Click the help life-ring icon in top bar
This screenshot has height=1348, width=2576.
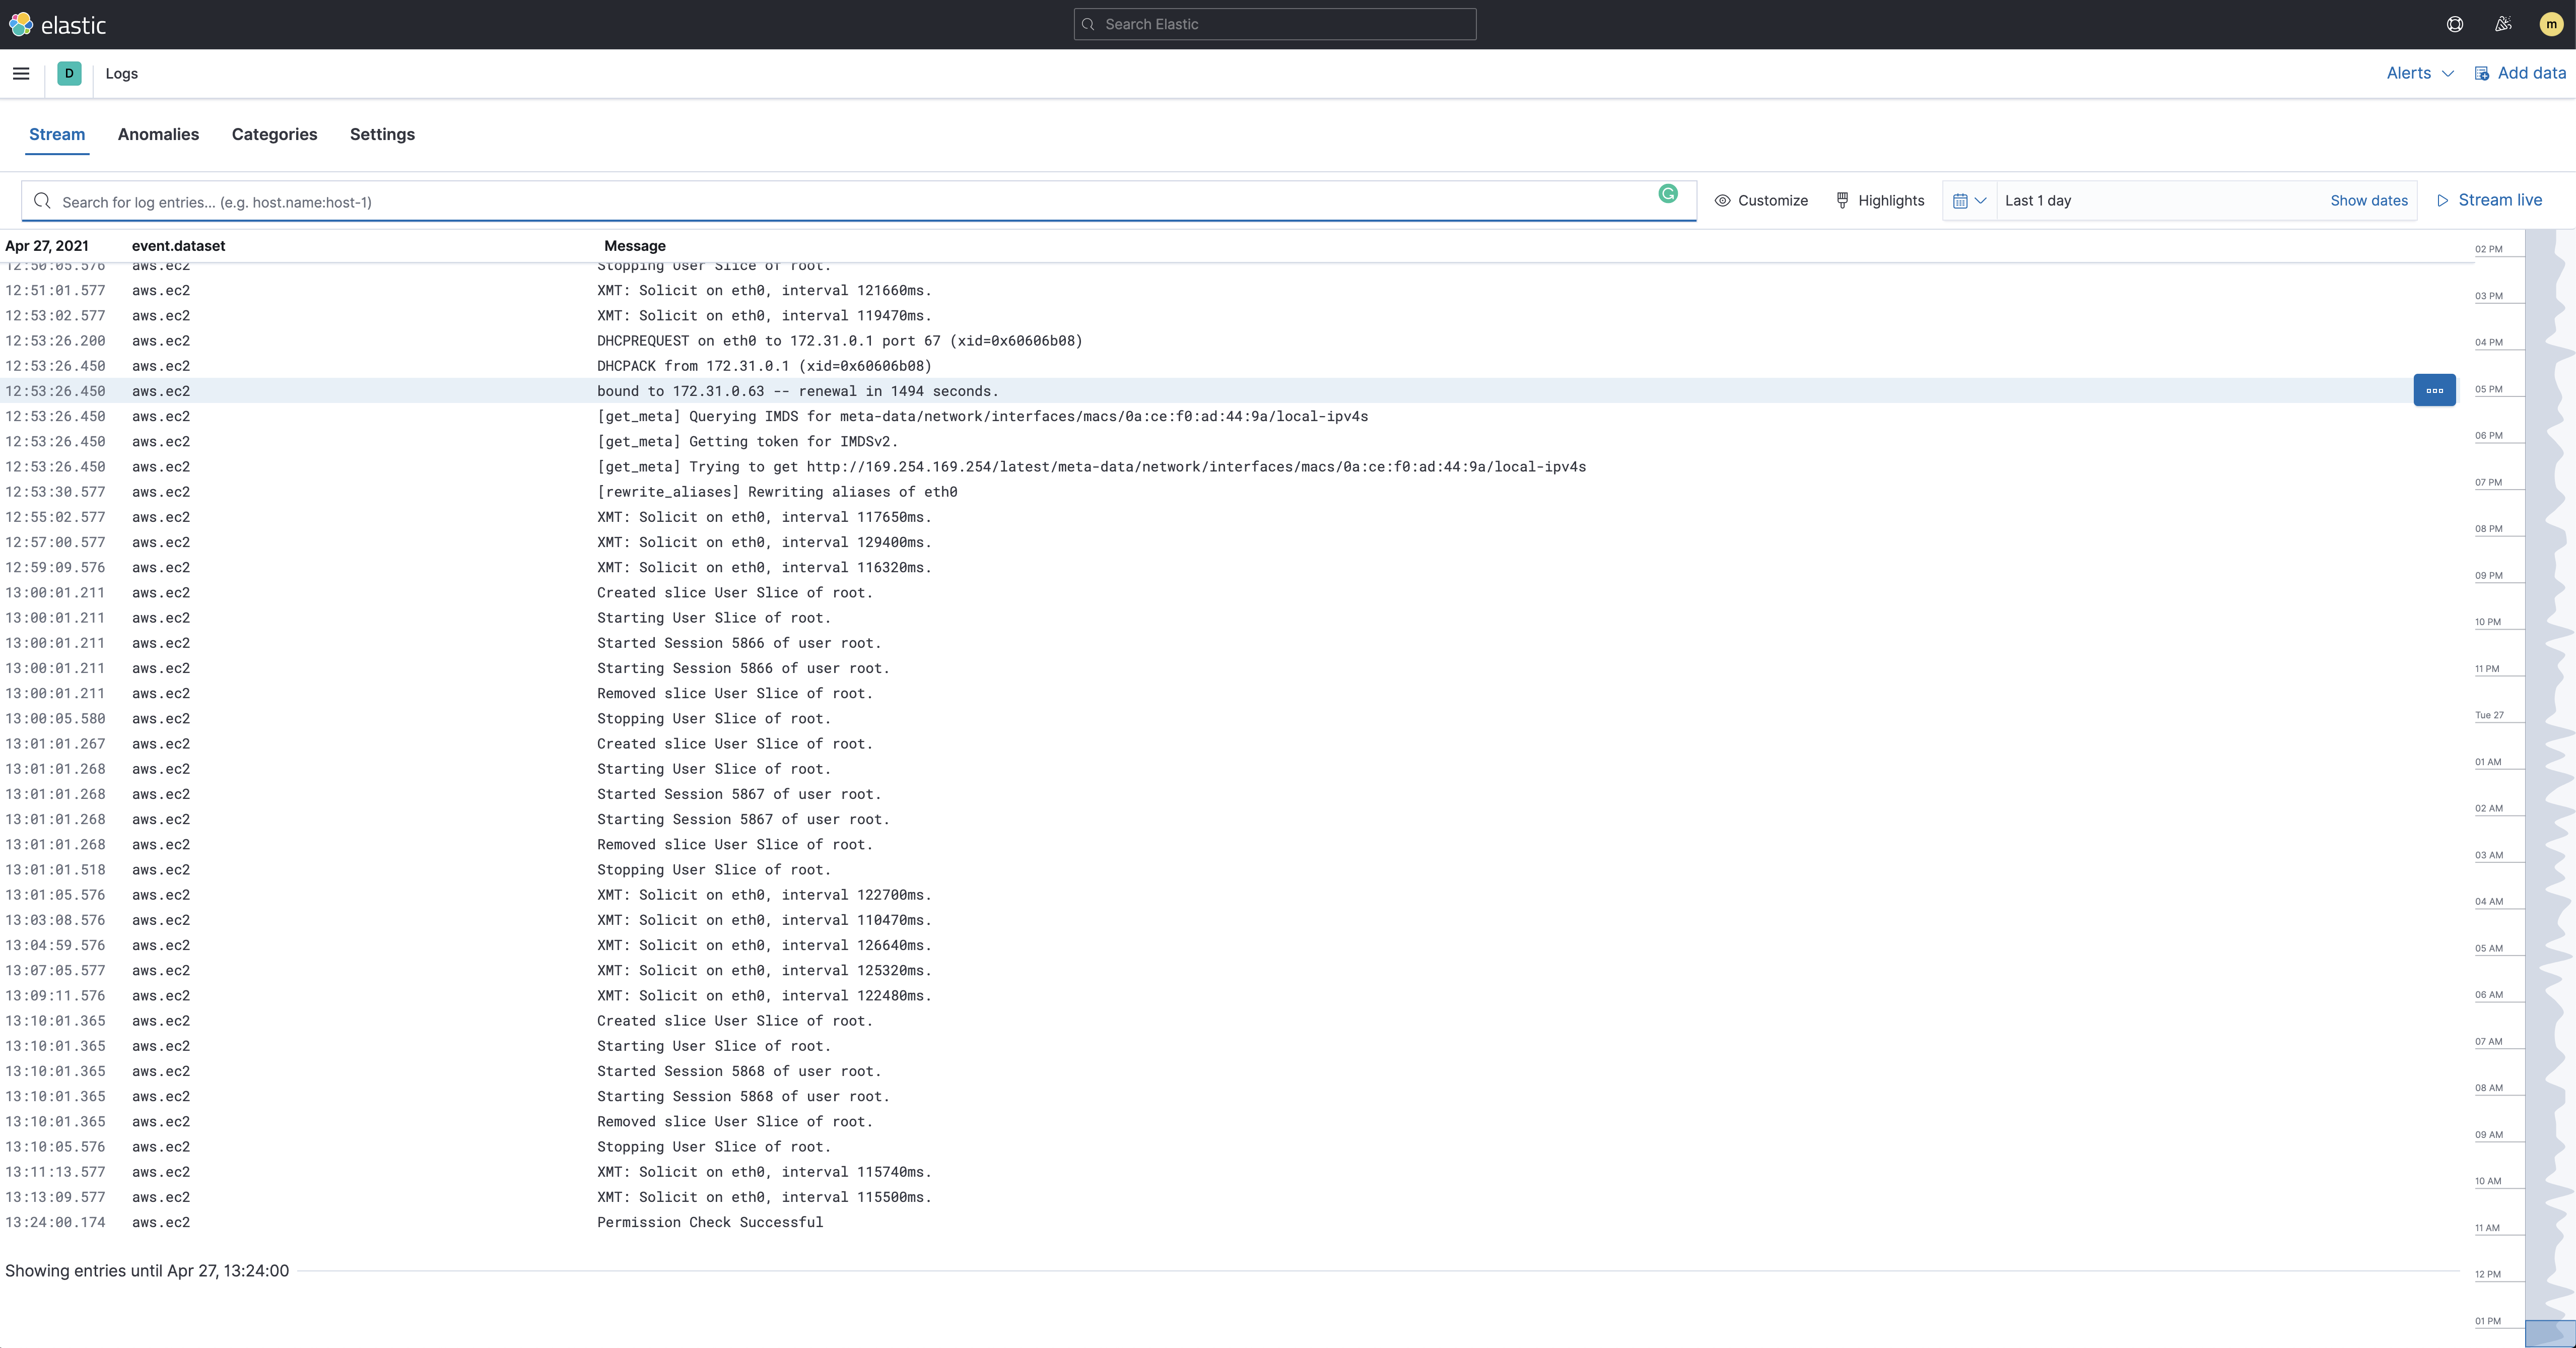pyautogui.click(x=2455, y=24)
